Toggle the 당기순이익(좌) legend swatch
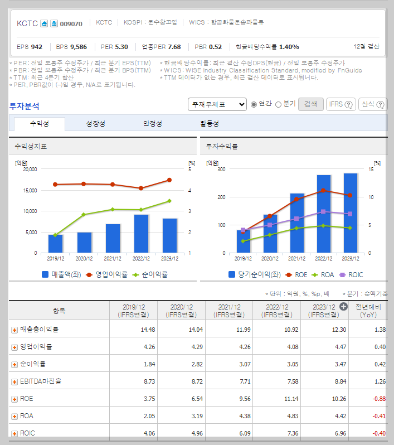Image resolution: width=394 pixels, height=445 pixels. pos(232,274)
